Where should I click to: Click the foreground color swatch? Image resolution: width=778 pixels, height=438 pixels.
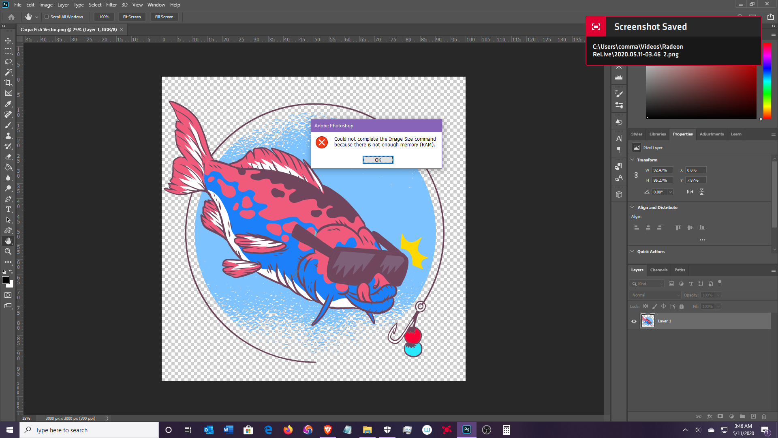6,280
